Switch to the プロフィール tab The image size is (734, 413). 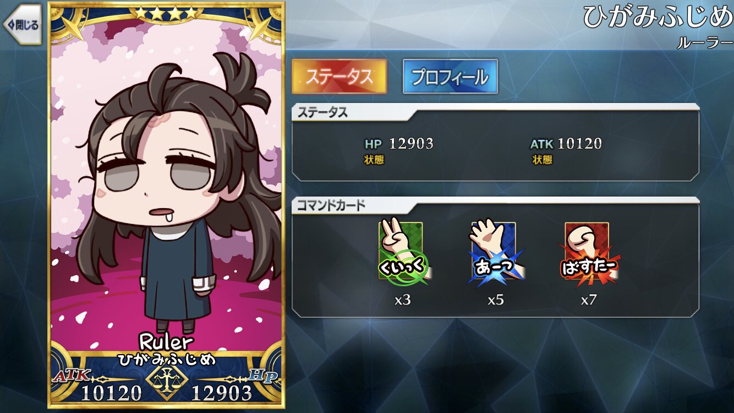coord(450,77)
